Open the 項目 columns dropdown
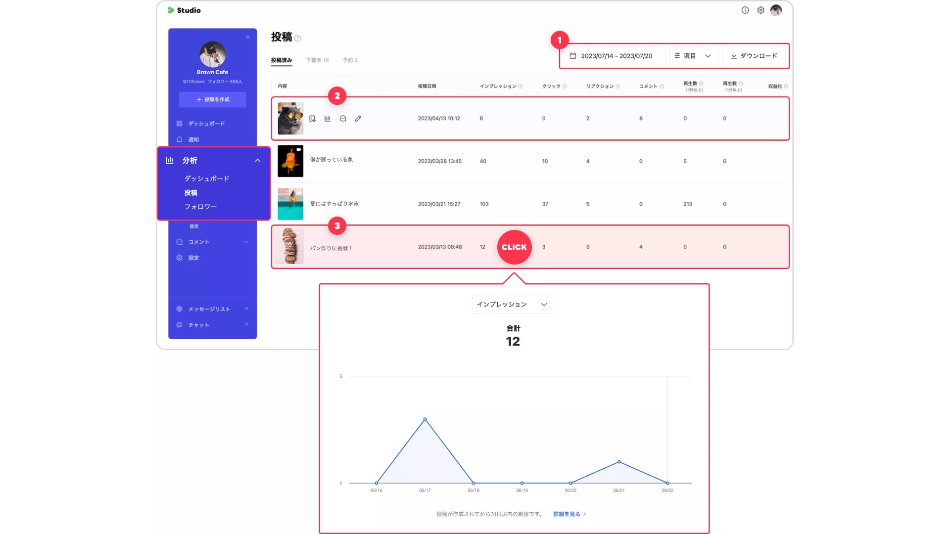Image resolution: width=950 pixels, height=534 pixels. (x=693, y=56)
